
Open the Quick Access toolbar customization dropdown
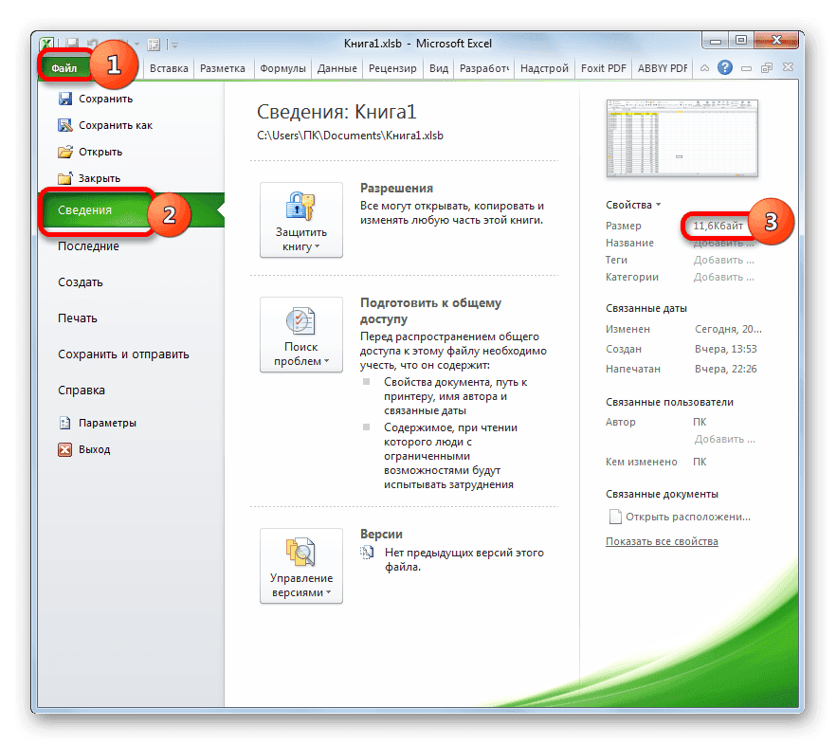click(174, 44)
